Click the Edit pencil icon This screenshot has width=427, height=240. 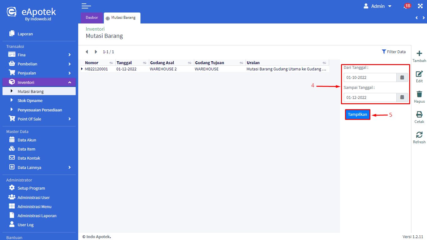(x=419, y=74)
